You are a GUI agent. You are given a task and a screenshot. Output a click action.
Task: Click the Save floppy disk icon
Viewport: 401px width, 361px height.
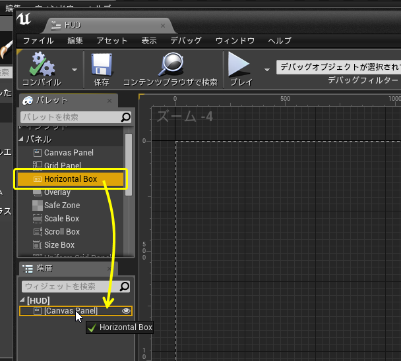click(102, 65)
